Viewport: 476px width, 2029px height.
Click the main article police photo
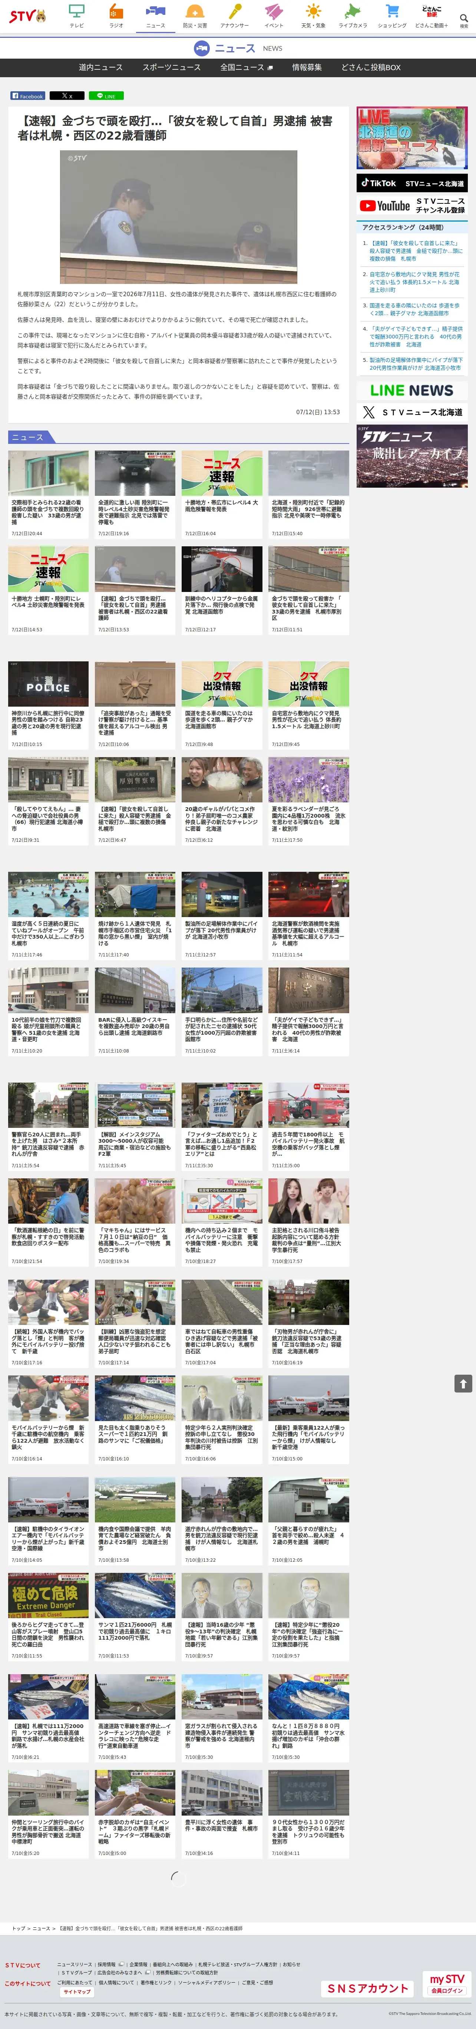pos(179,217)
